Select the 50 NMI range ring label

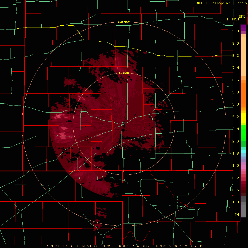pos(124,73)
